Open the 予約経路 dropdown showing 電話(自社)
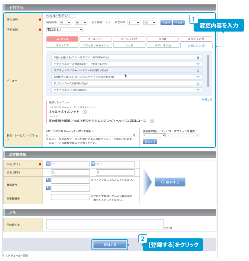This screenshot has height=261, width=249. [64, 29]
